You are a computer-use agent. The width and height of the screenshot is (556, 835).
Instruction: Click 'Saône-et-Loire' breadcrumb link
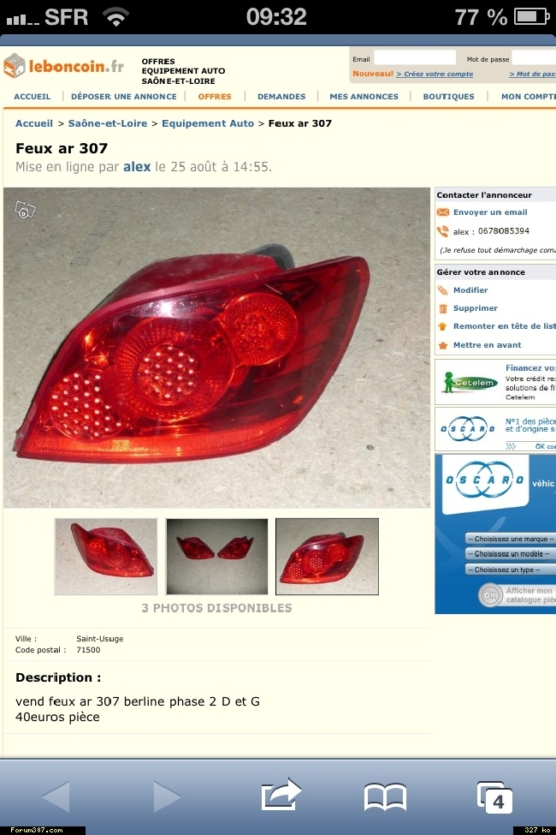108,123
